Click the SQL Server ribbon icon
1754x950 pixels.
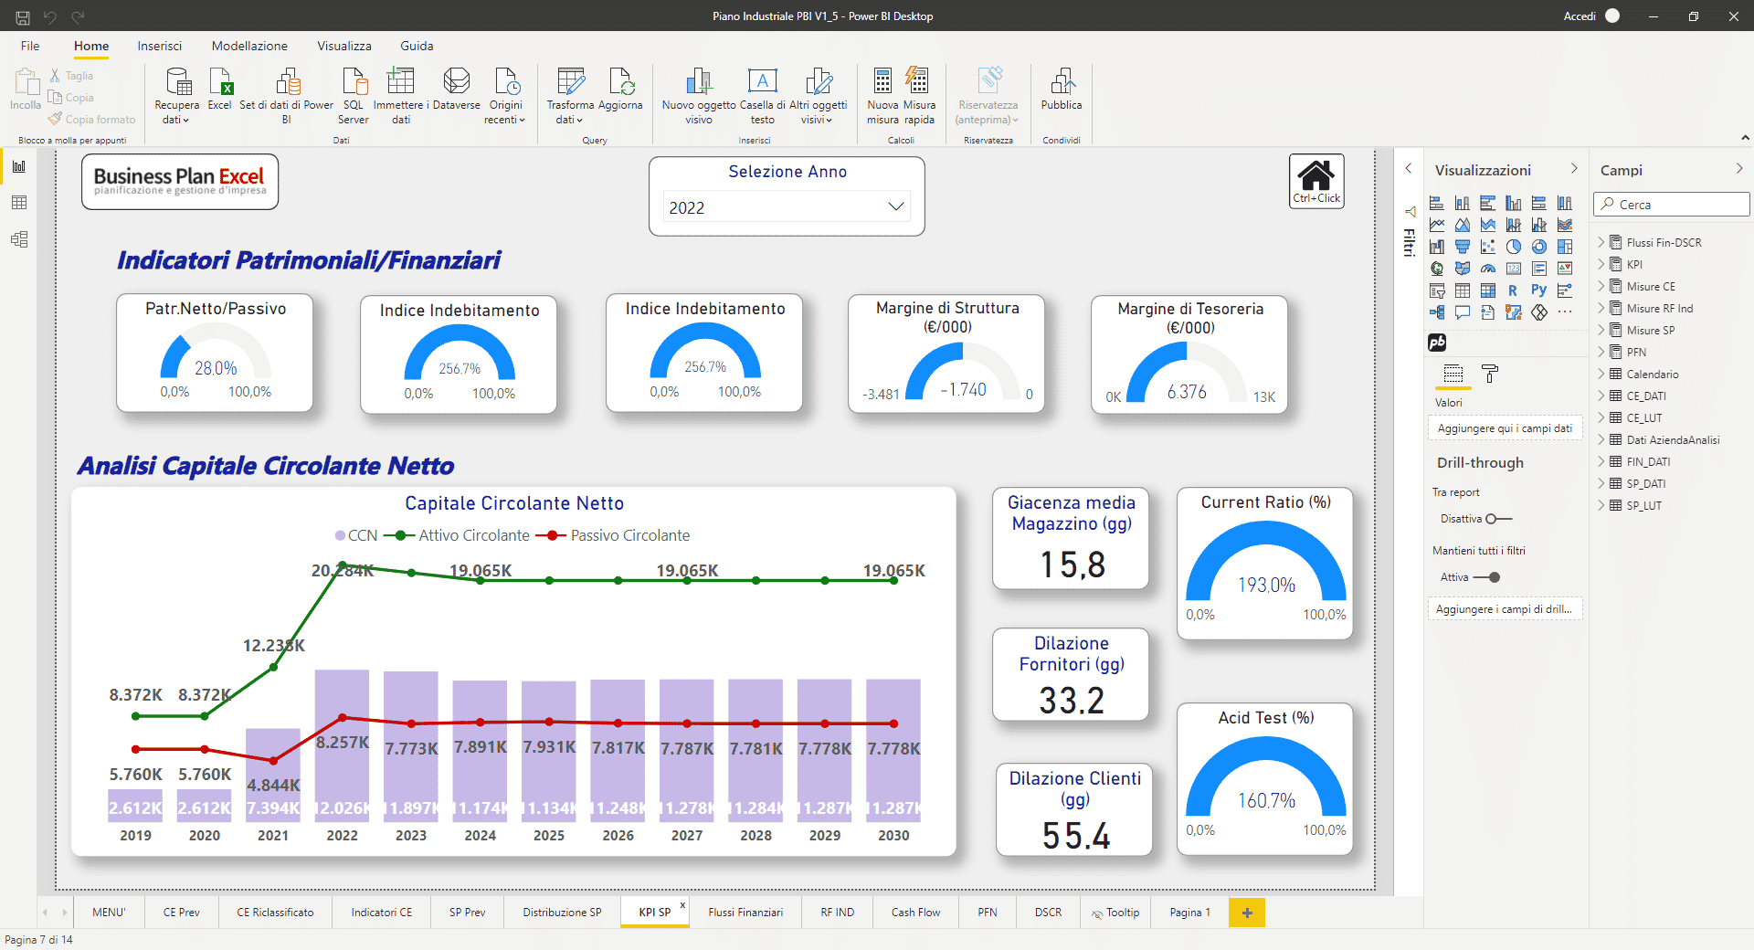(354, 83)
